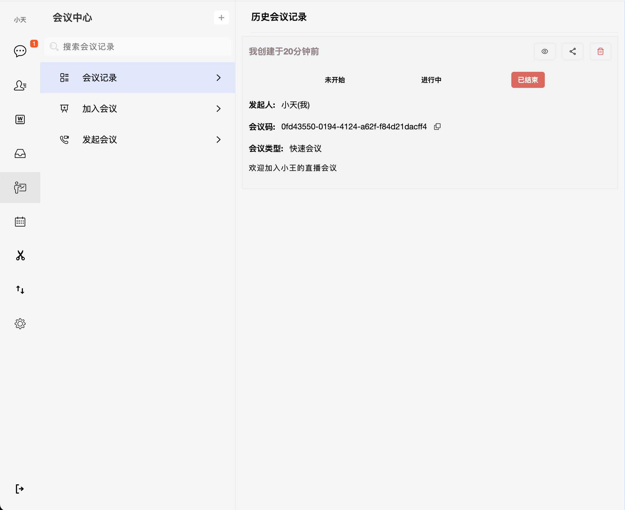The height and width of the screenshot is (510, 625).
Task: Click the 会议记录 list icon
Action: point(64,78)
